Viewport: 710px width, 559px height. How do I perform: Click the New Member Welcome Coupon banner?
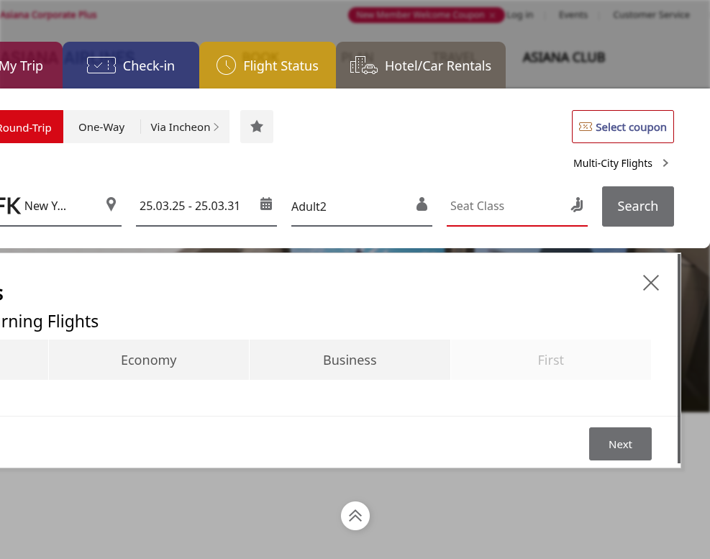point(426,15)
